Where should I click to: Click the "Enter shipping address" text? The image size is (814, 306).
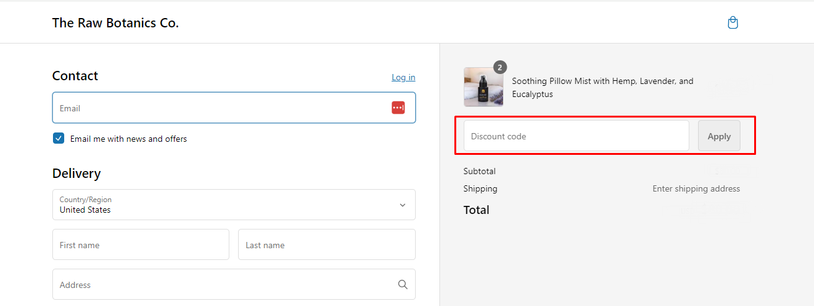(696, 188)
